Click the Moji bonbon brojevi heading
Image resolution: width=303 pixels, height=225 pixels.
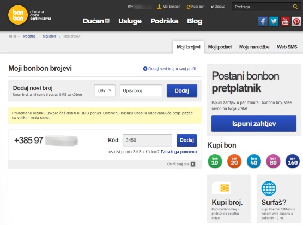[40, 68]
